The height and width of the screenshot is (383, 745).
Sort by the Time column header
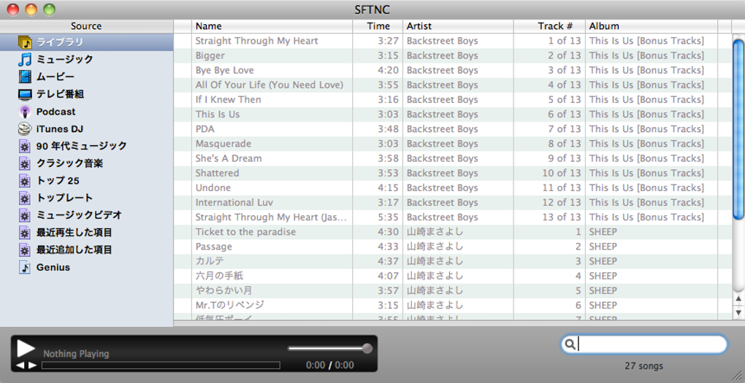pyautogui.click(x=378, y=26)
